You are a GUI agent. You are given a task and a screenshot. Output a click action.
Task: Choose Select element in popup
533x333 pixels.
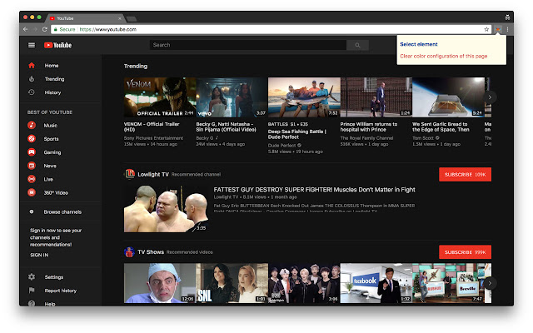pos(419,44)
